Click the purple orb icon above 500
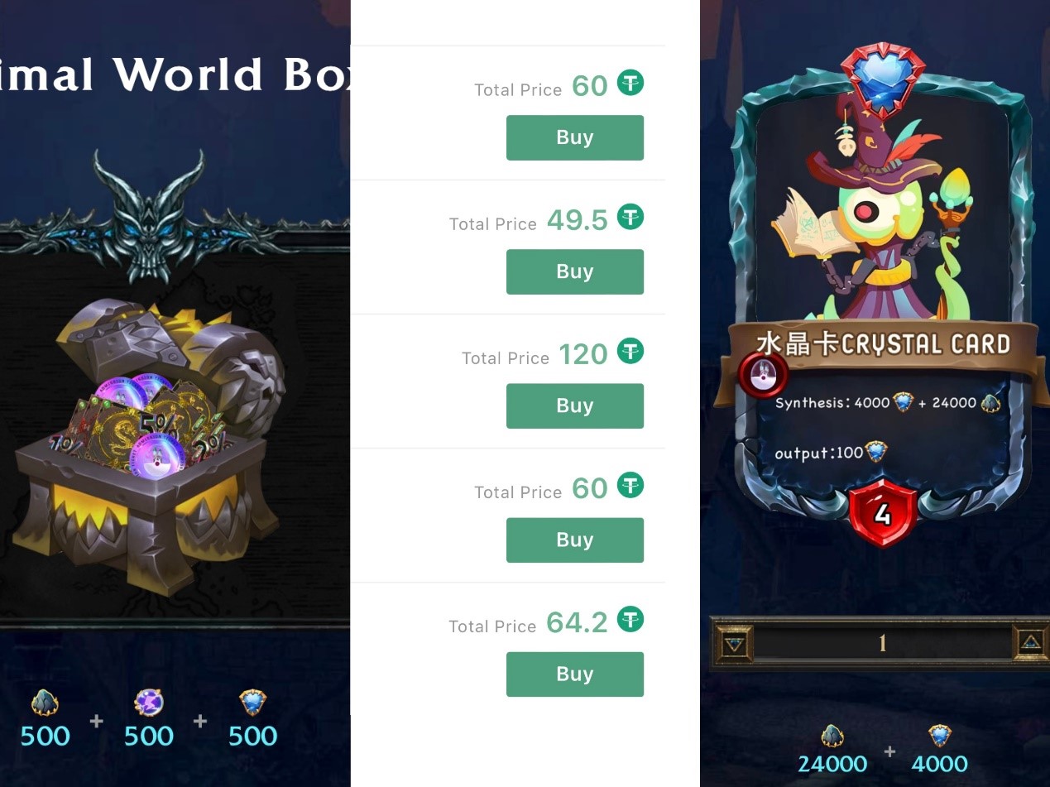Screen dimensions: 1050x787 pos(149,703)
